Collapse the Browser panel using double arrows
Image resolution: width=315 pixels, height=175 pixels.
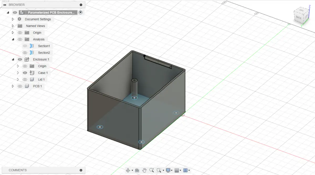(4, 5)
